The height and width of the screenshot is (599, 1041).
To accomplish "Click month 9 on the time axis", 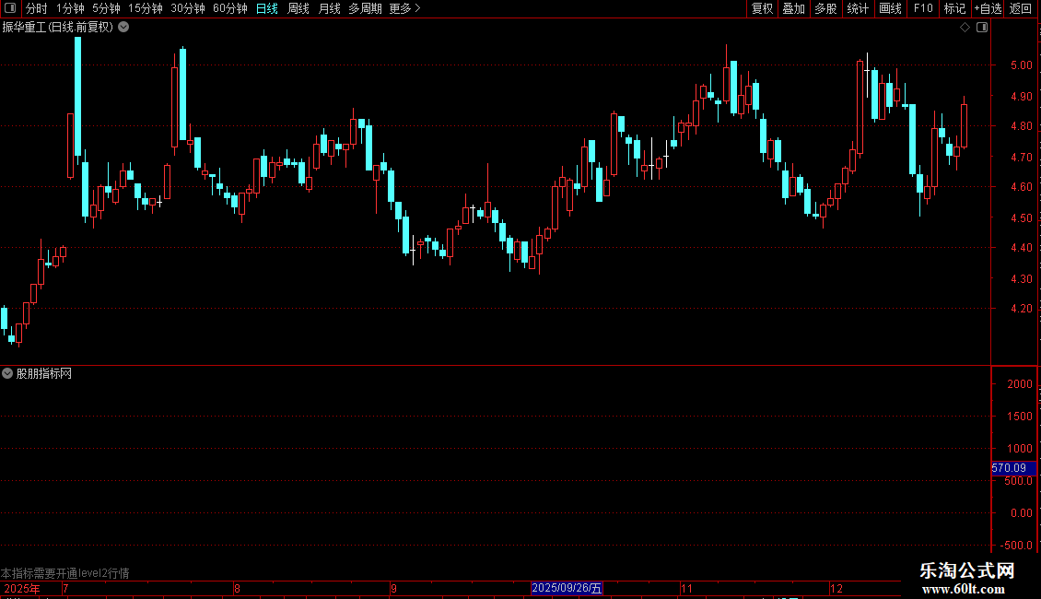I will click(x=393, y=589).
